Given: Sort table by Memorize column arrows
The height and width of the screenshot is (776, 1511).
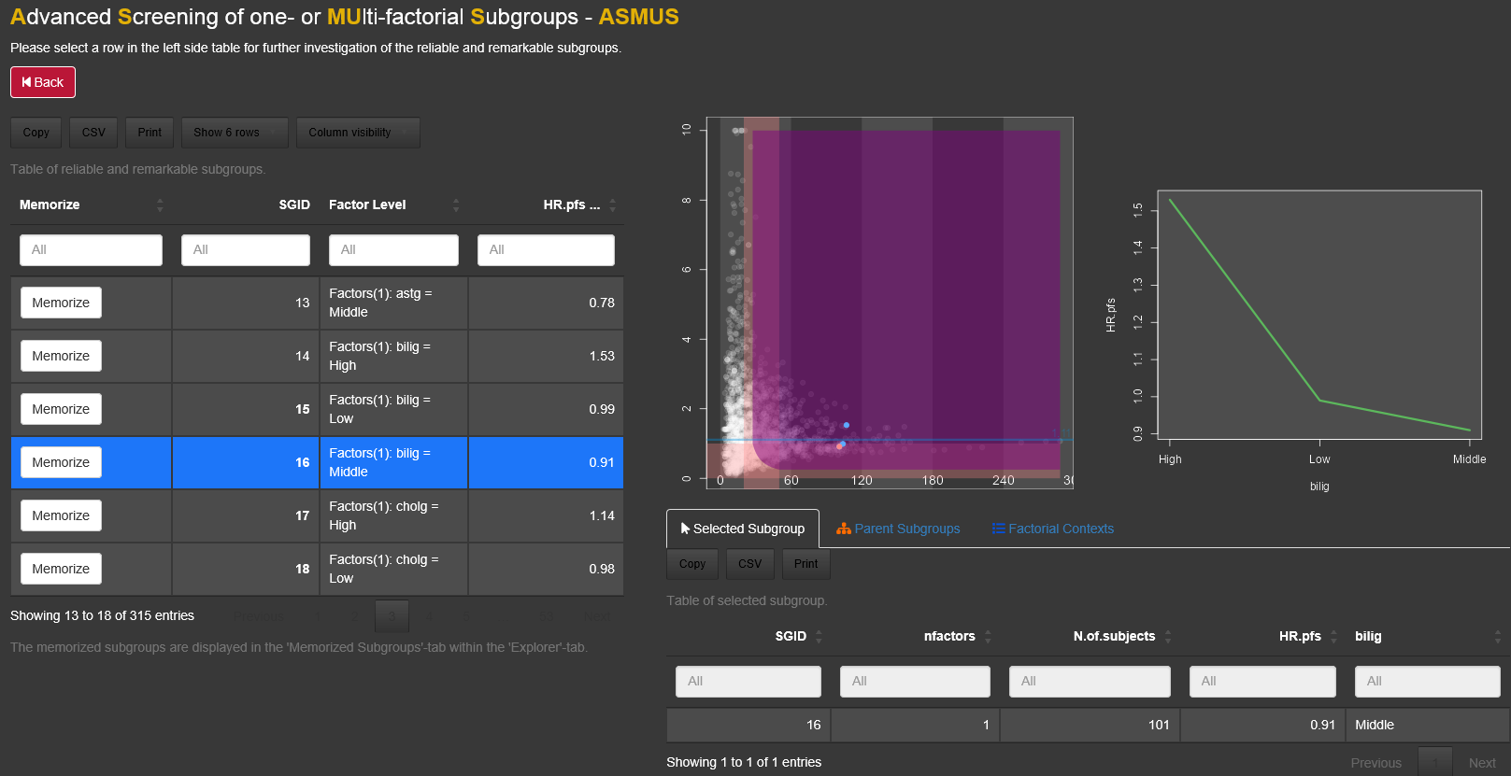Looking at the screenshot, I should pos(160,205).
